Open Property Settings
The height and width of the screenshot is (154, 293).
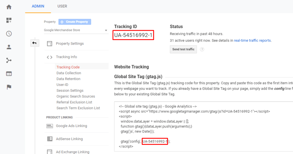[x=70, y=44]
